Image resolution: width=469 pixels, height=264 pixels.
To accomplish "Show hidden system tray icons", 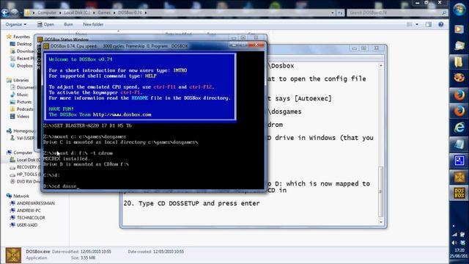I will tap(454, 226).
